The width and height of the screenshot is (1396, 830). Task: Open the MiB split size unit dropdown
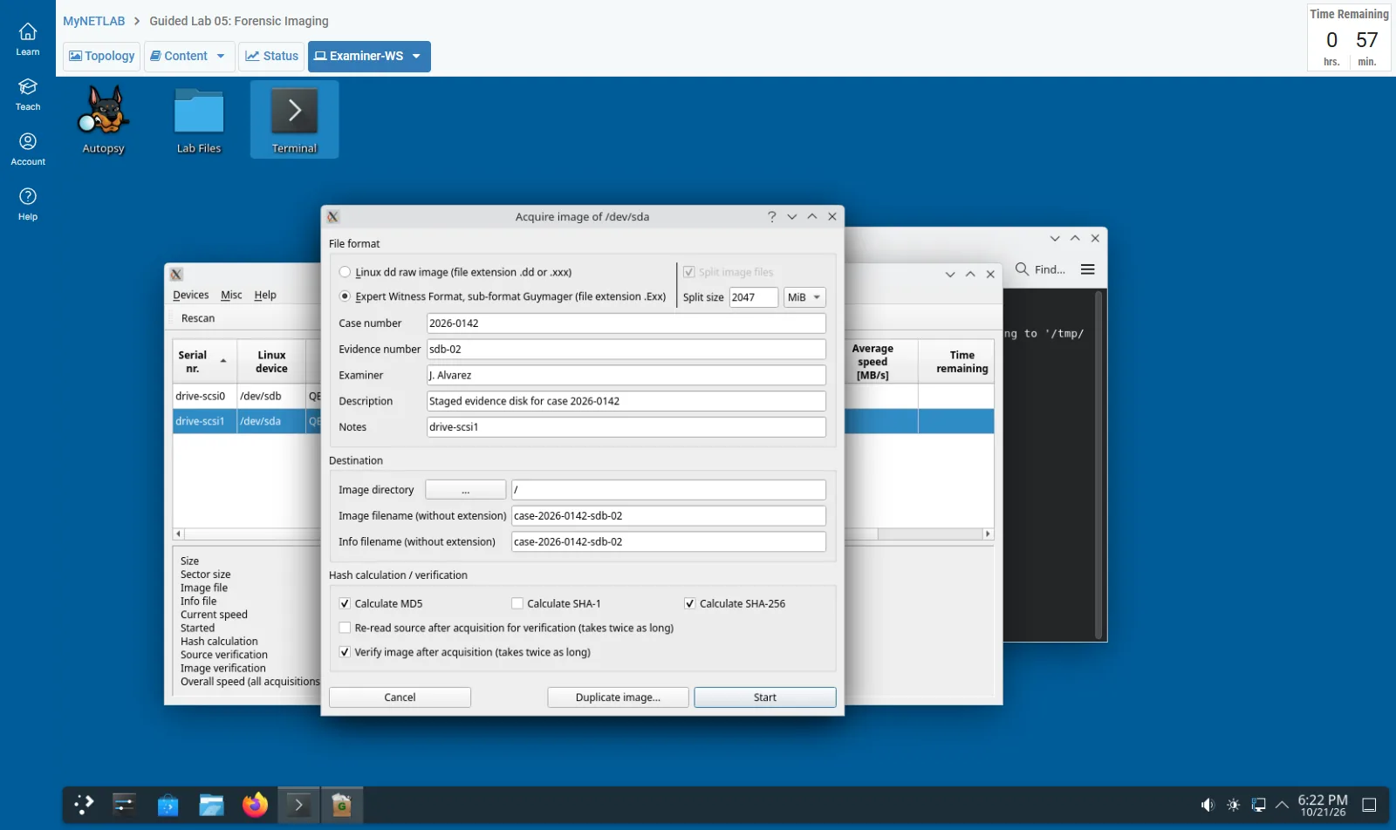pos(804,297)
